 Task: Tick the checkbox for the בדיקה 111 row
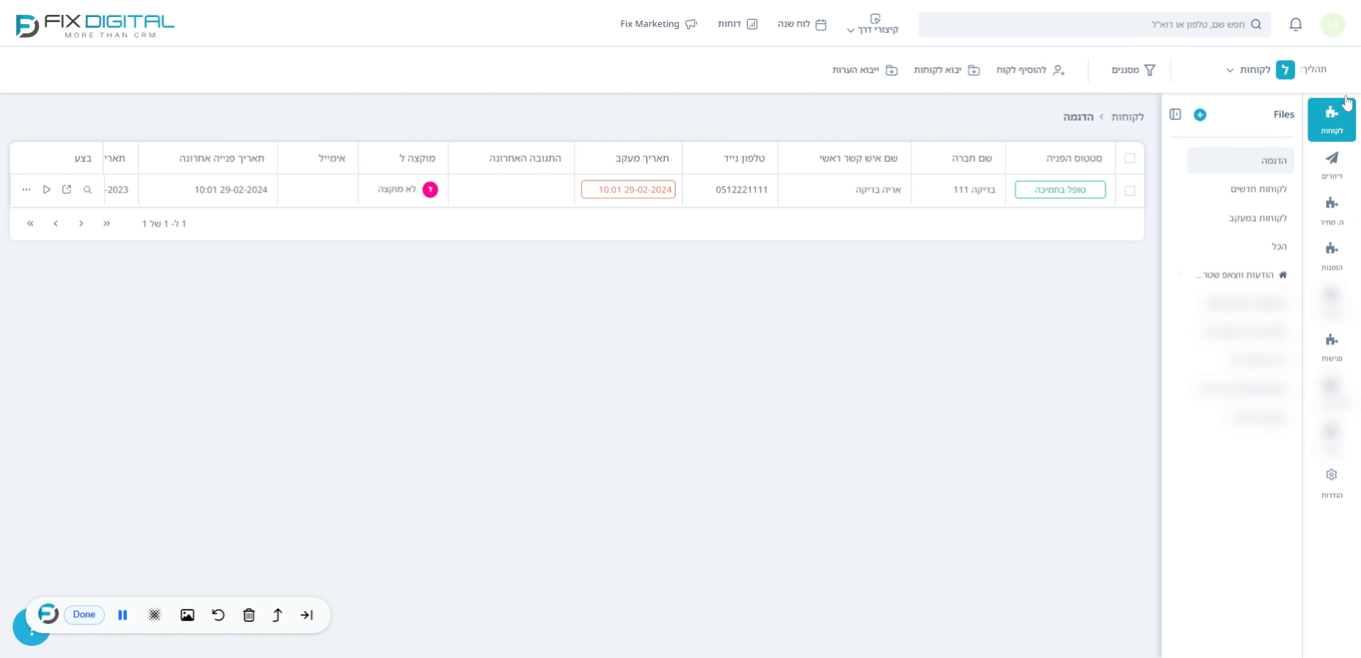1130,191
